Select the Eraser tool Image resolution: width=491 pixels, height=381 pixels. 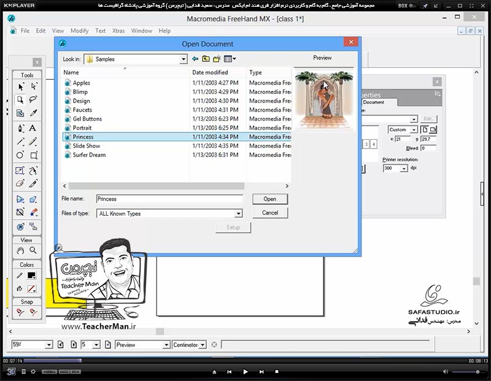pos(20,183)
